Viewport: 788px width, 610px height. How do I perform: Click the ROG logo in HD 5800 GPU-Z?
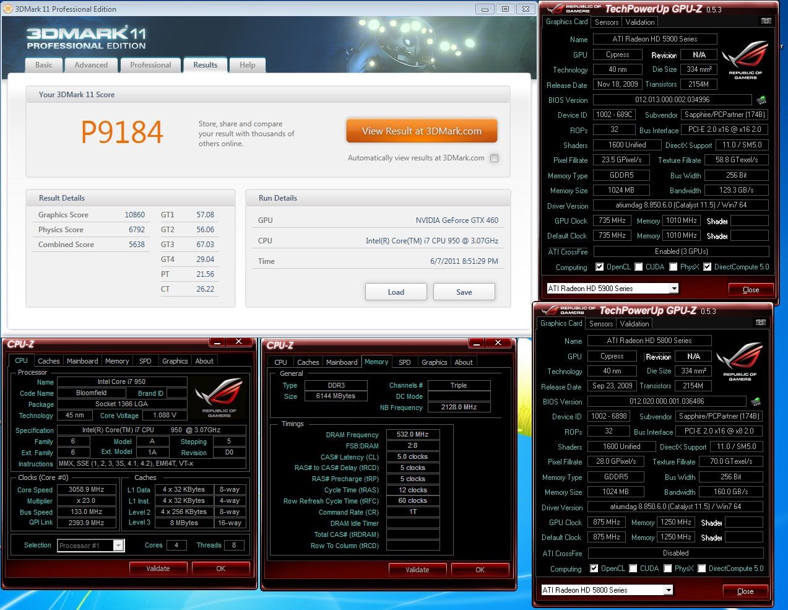740,362
